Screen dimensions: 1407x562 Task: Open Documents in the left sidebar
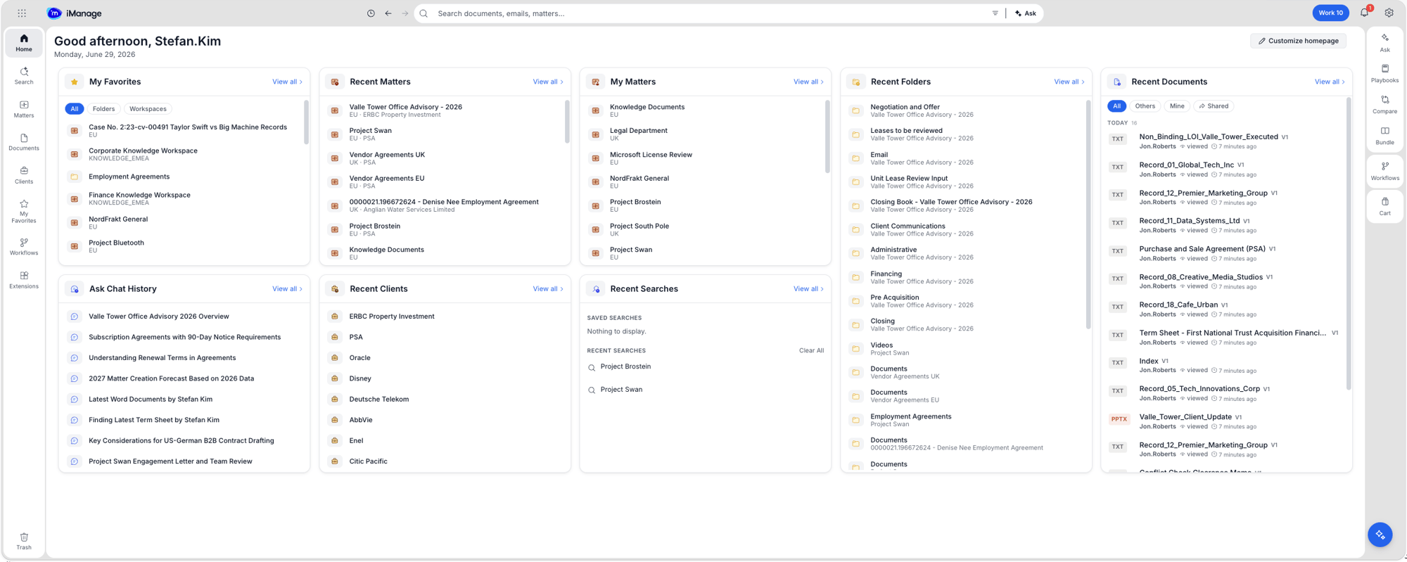[x=24, y=142]
